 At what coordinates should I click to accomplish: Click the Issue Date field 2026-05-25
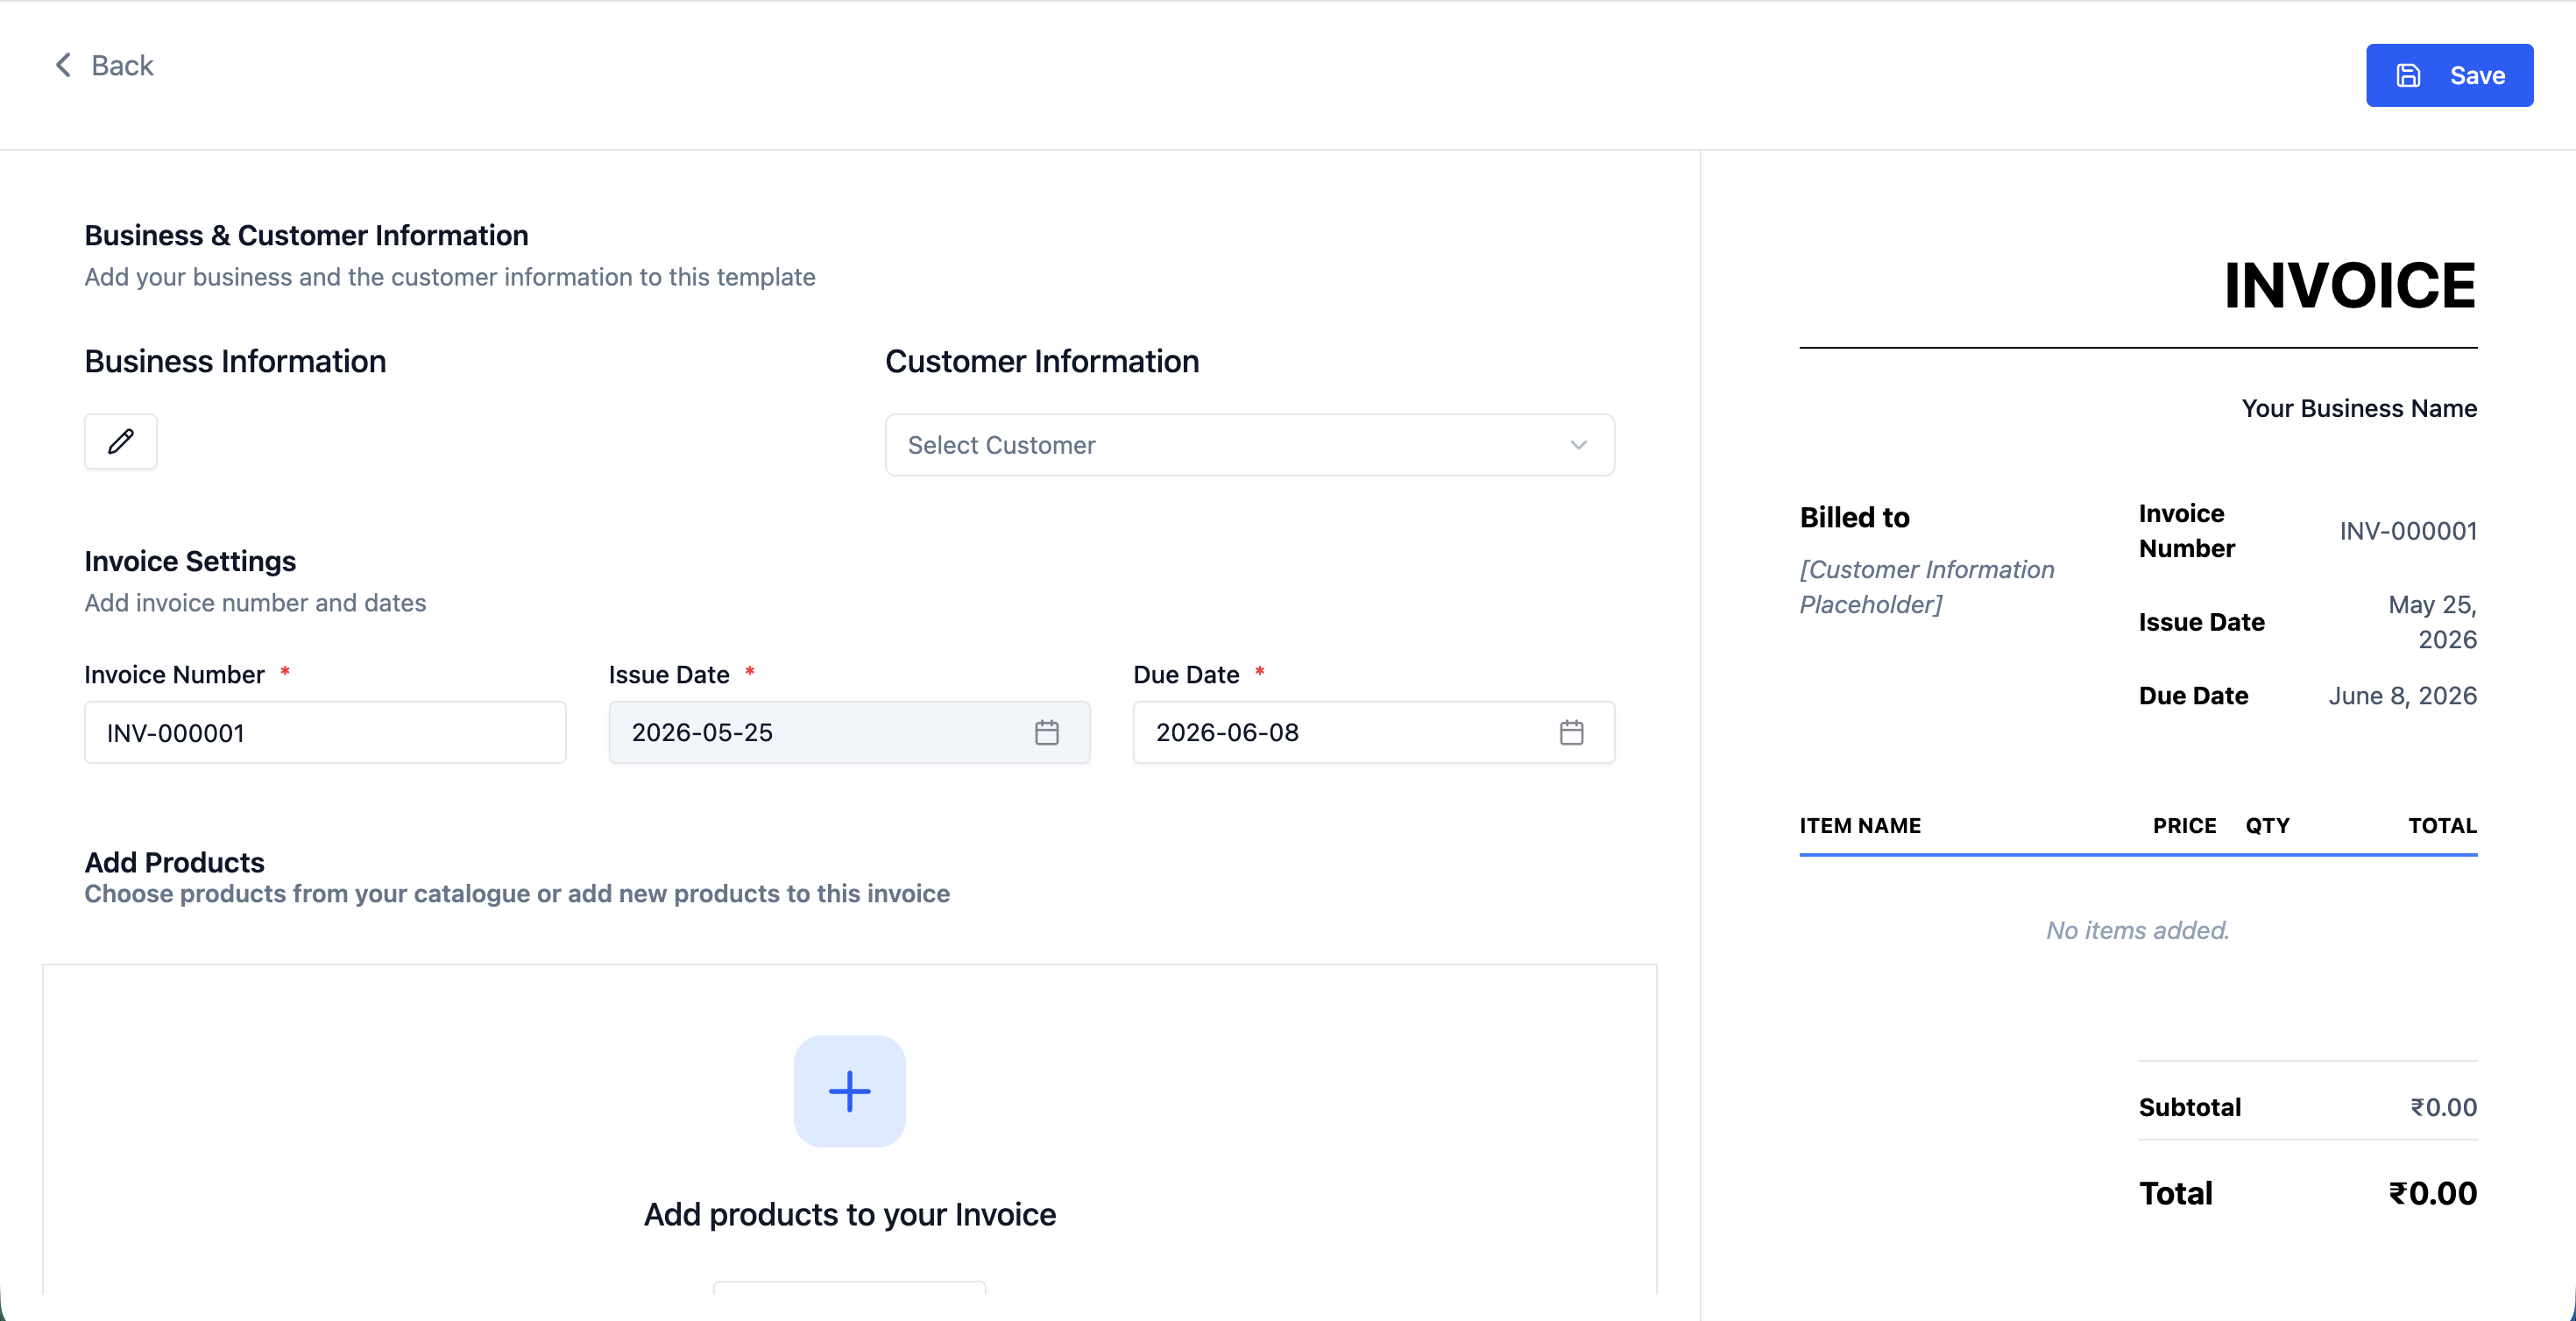point(849,732)
